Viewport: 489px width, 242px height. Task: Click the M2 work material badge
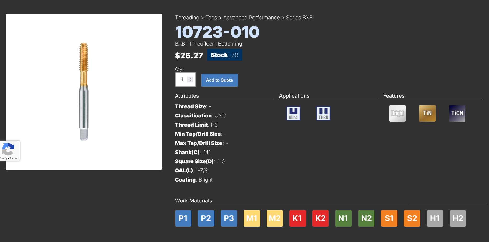pyautogui.click(x=274, y=218)
